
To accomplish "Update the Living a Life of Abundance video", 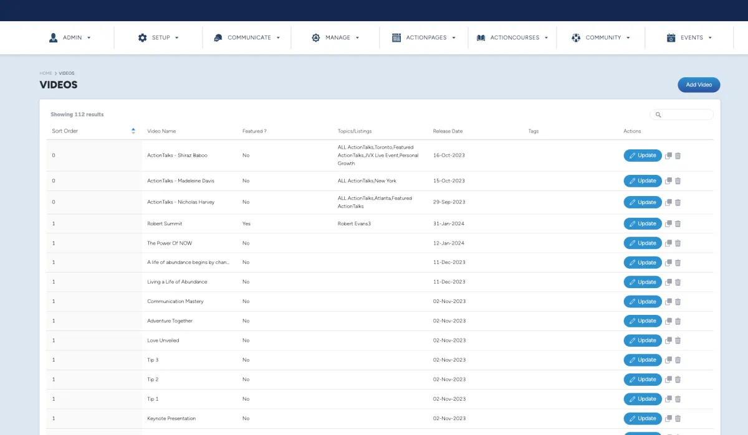I will 643,282.
